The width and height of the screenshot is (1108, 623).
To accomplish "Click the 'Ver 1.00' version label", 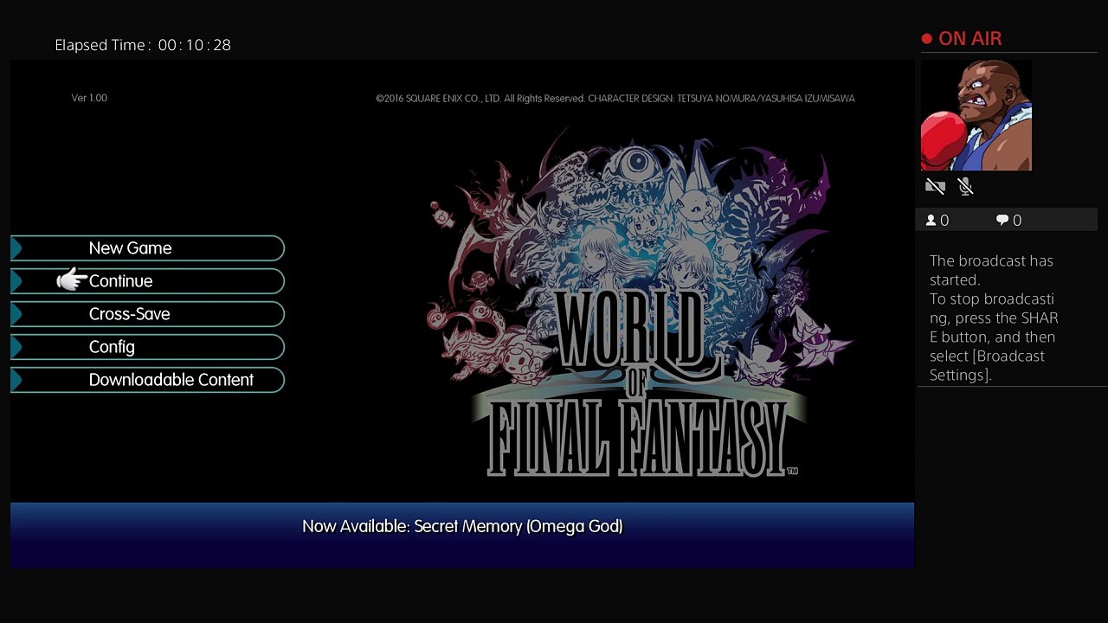I will point(89,98).
